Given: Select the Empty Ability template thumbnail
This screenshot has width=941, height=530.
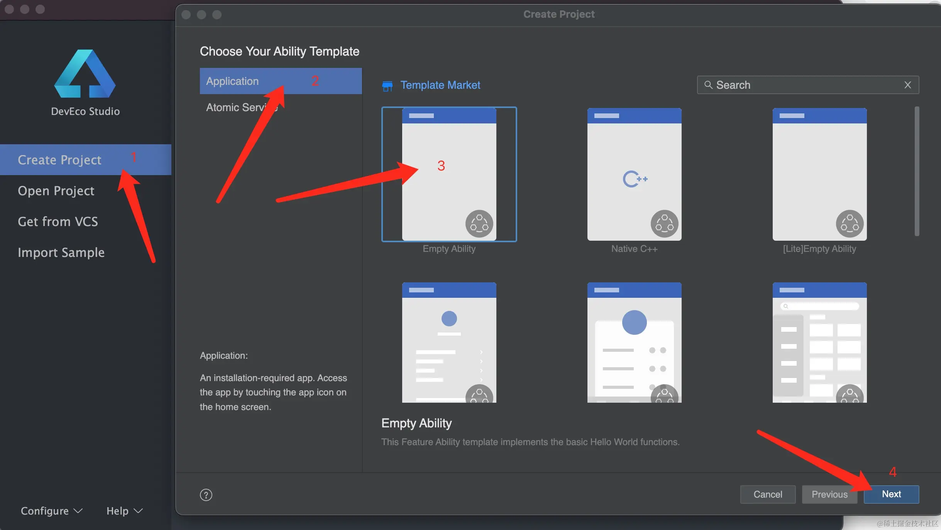Looking at the screenshot, I should [449, 174].
